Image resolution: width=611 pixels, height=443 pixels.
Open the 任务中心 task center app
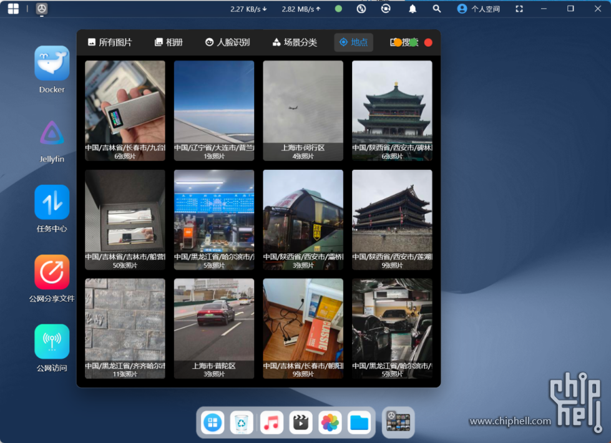[x=52, y=203]
